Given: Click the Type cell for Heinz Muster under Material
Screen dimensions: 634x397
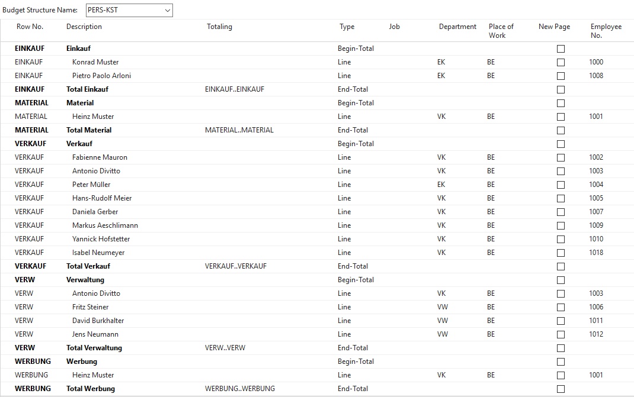Looking at the screenshot, I should coord(344,117).
